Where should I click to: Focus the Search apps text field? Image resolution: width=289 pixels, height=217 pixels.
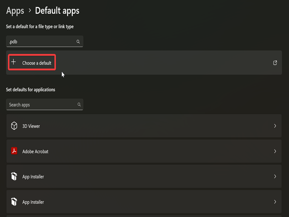coord(42,105)
